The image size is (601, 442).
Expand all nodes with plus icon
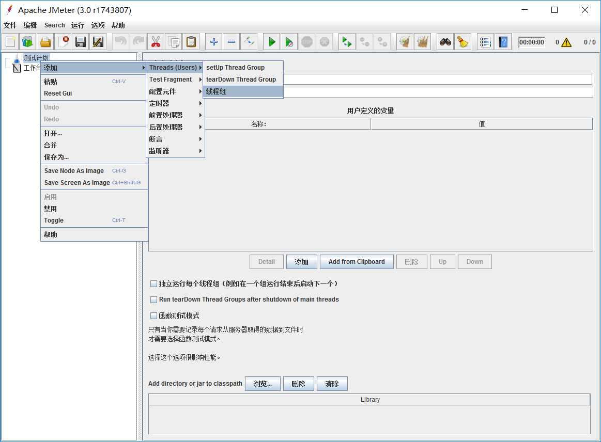213,42
